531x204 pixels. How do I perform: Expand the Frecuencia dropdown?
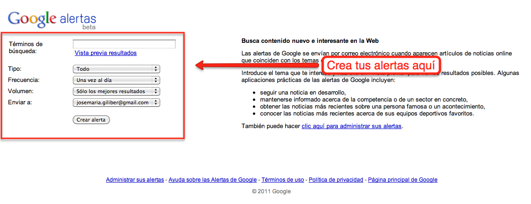(116, 80)
